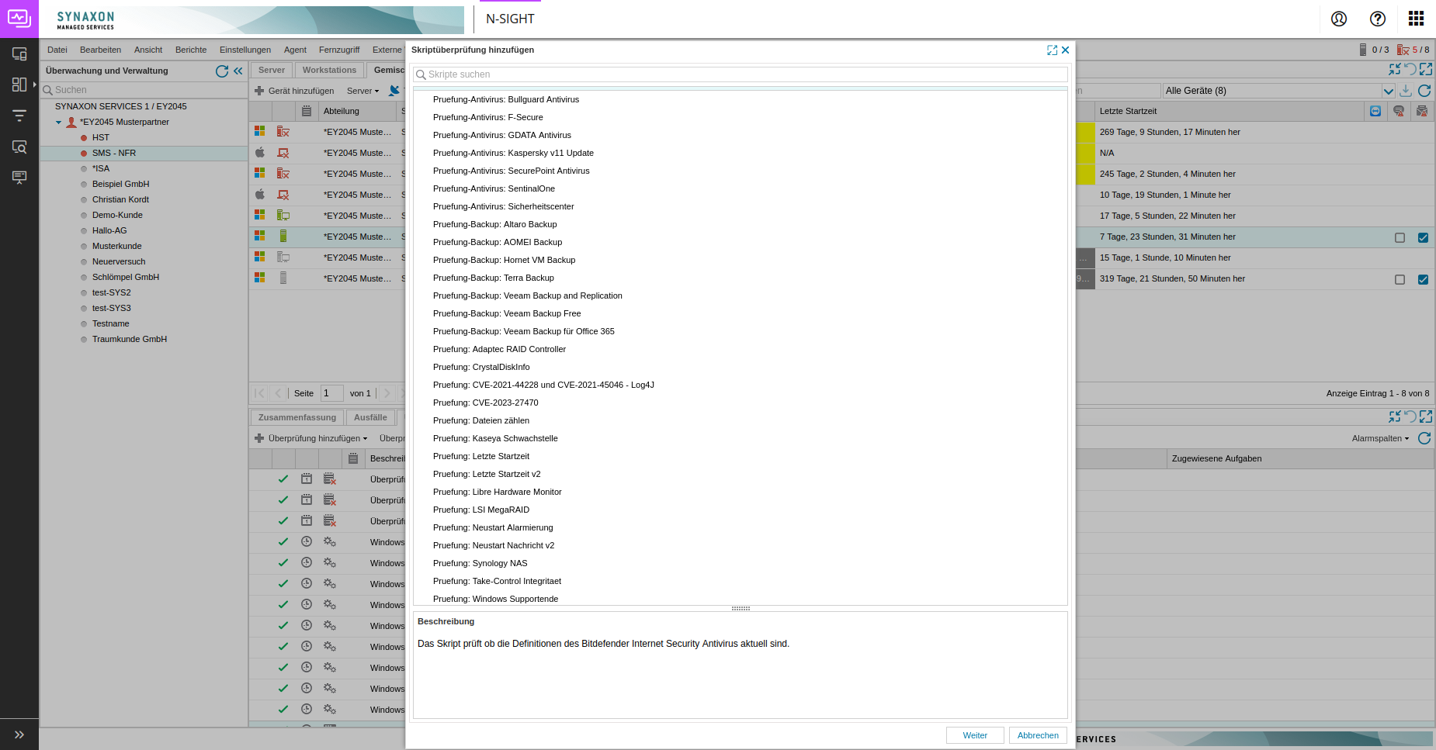Viewport: 1436px width, 750px height.
Task: Click the notes column icon left of Abteilung
Action: [307, 111]
